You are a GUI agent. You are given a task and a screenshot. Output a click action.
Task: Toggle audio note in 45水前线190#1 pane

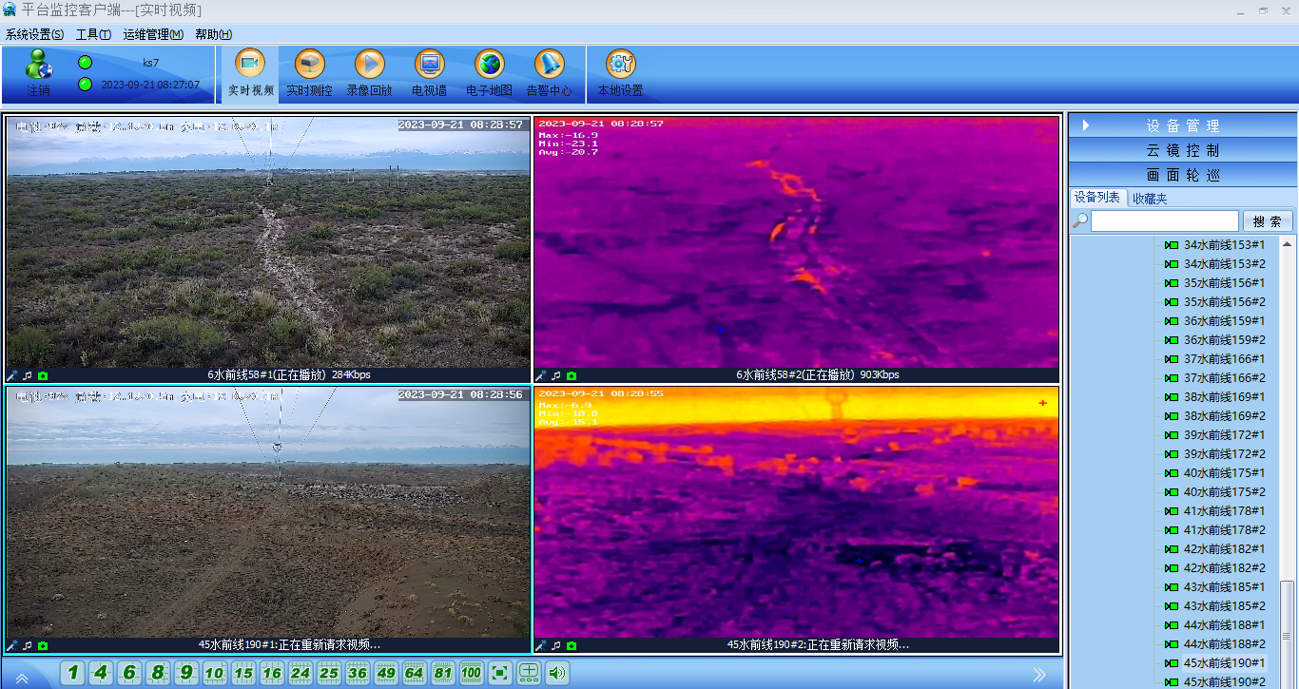click(x=28, y=645)
